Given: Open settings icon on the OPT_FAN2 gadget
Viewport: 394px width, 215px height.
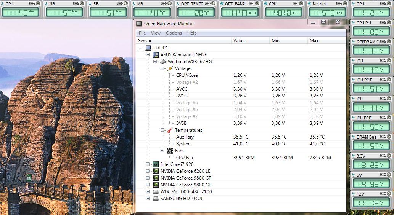Looking at the screenshot, I should (251, 3).
